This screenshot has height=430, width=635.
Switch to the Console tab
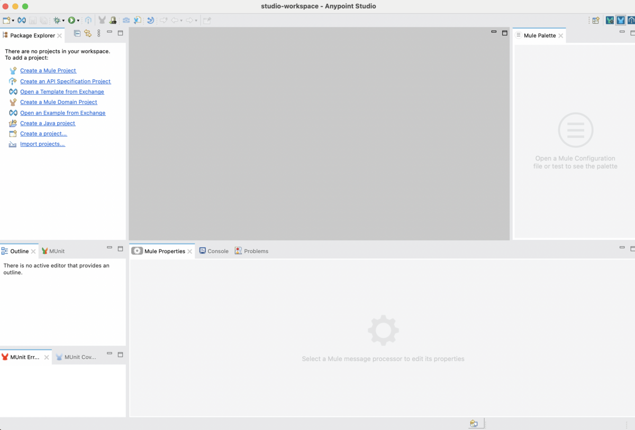[x=214, y=251]
